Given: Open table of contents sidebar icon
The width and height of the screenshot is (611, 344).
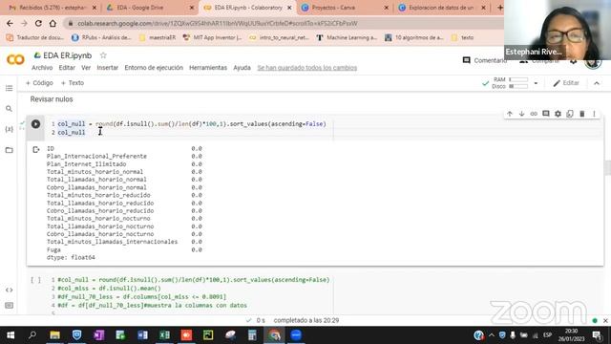Looking at the screenshot, I should [x=9, y=88].
